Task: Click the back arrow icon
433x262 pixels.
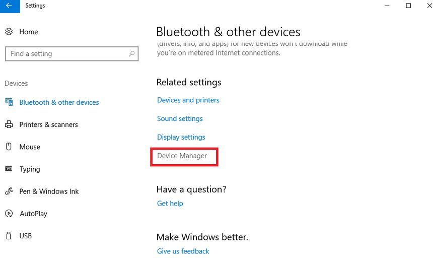Action: (9, 6)
